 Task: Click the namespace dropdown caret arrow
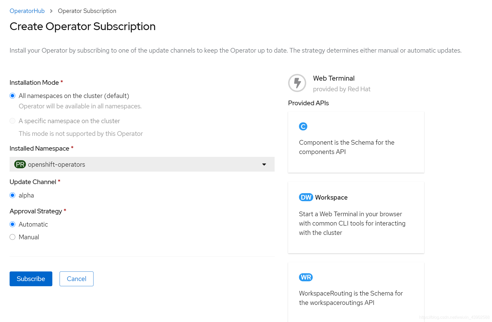[x=264, y=164]
